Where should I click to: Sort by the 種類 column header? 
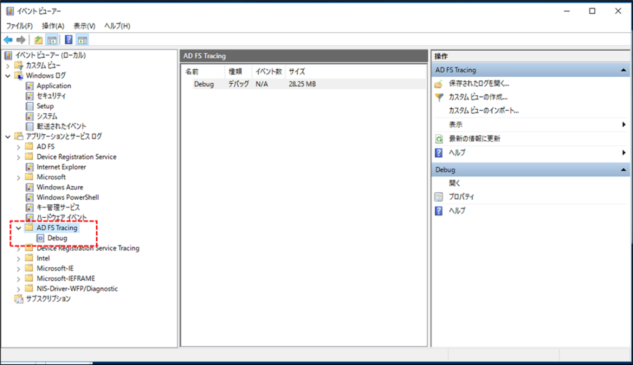pyautogui.click(x=238, y=72)
